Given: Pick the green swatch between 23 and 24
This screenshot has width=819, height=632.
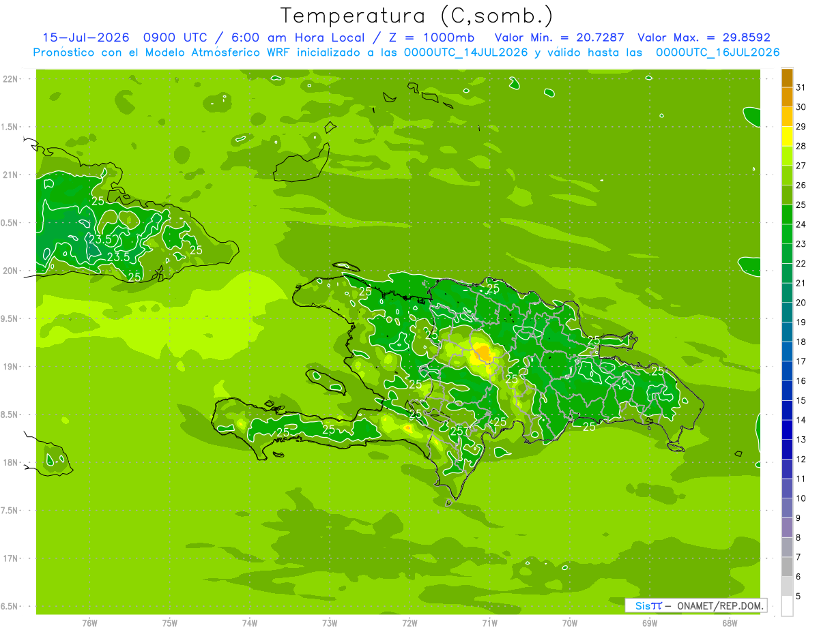Looking at the screenshot, I should 787,234.
